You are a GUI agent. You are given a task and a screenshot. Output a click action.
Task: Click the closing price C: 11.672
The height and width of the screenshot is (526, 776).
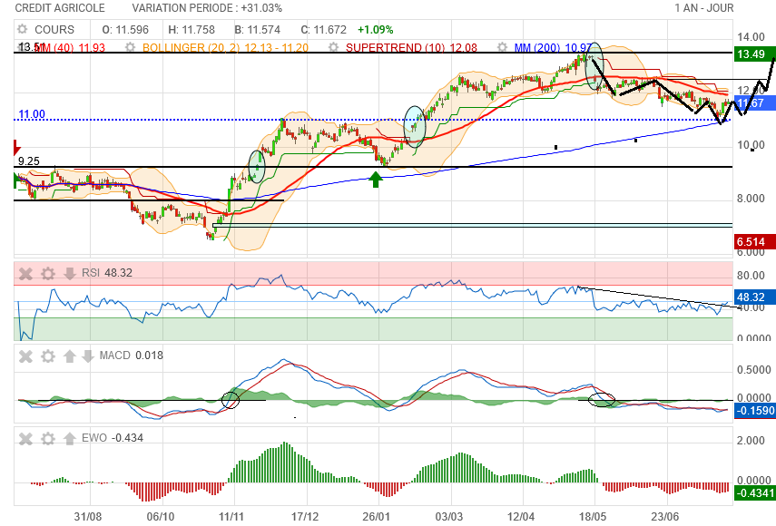pyautogui.click(x=324, y=30)
